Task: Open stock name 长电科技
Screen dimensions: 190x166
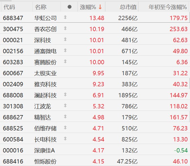Action: click(45, 139)
